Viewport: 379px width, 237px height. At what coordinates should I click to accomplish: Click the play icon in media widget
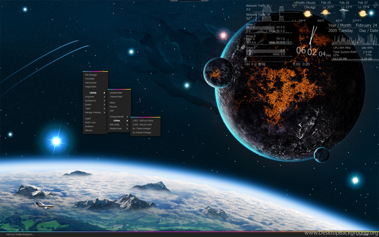pyautogui.click(x=252, y=64)
